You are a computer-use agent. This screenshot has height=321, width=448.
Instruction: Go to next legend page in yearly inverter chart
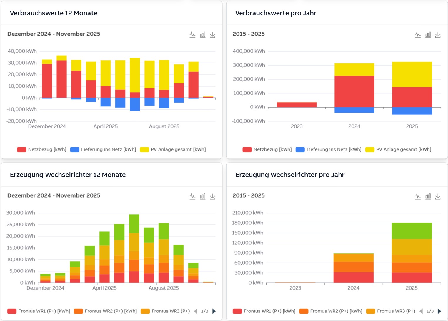point(439,311)
